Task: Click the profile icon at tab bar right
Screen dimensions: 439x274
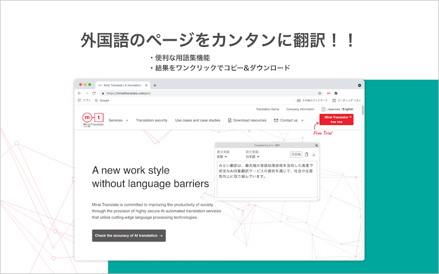Action: coord(360,86)
